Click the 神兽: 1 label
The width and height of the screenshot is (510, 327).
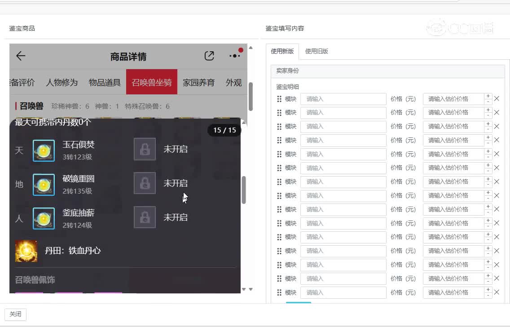107,106
